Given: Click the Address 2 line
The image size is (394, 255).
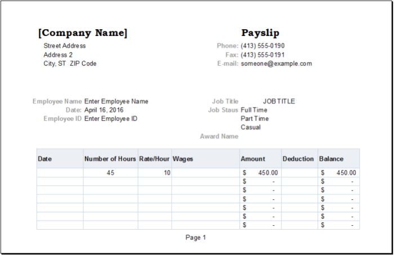Looking at the screenshot, I should [58, 55].
